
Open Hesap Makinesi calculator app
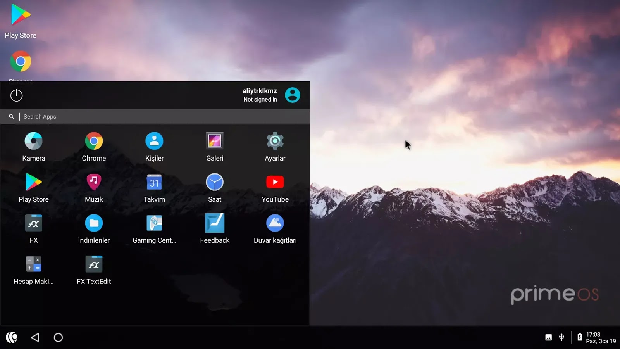pyautogui.click(x=34, y=270)
